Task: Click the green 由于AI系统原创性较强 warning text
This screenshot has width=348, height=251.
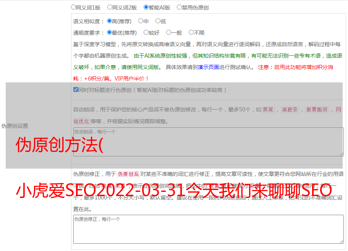Action: coord(207,61)
